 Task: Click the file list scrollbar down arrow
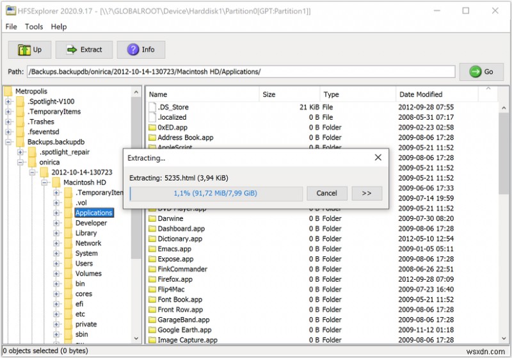[x=504, y=339]
